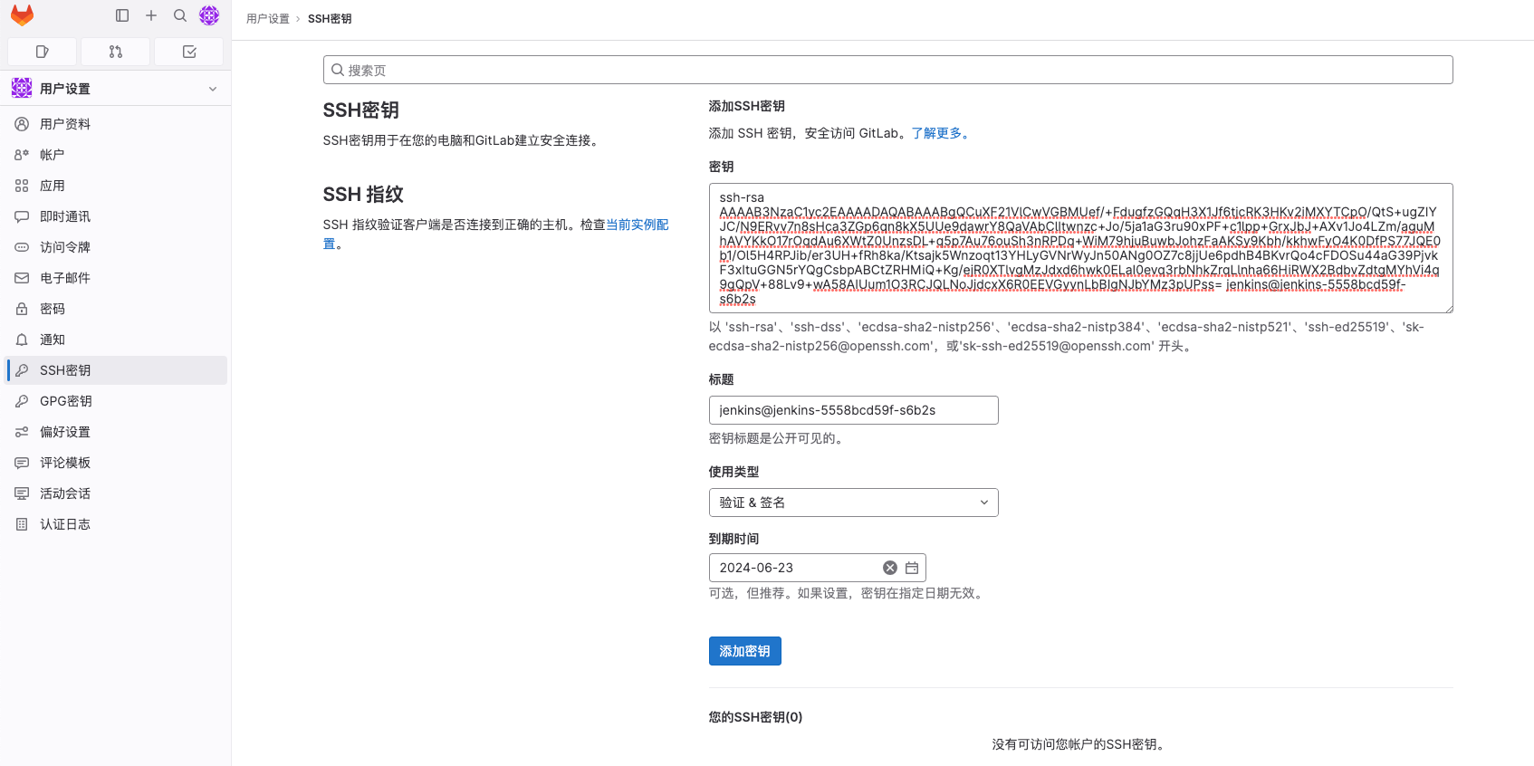The height and width of the screenshot is (766, 1534).
Task: Click the 标题 title input field
Action: 853,410
